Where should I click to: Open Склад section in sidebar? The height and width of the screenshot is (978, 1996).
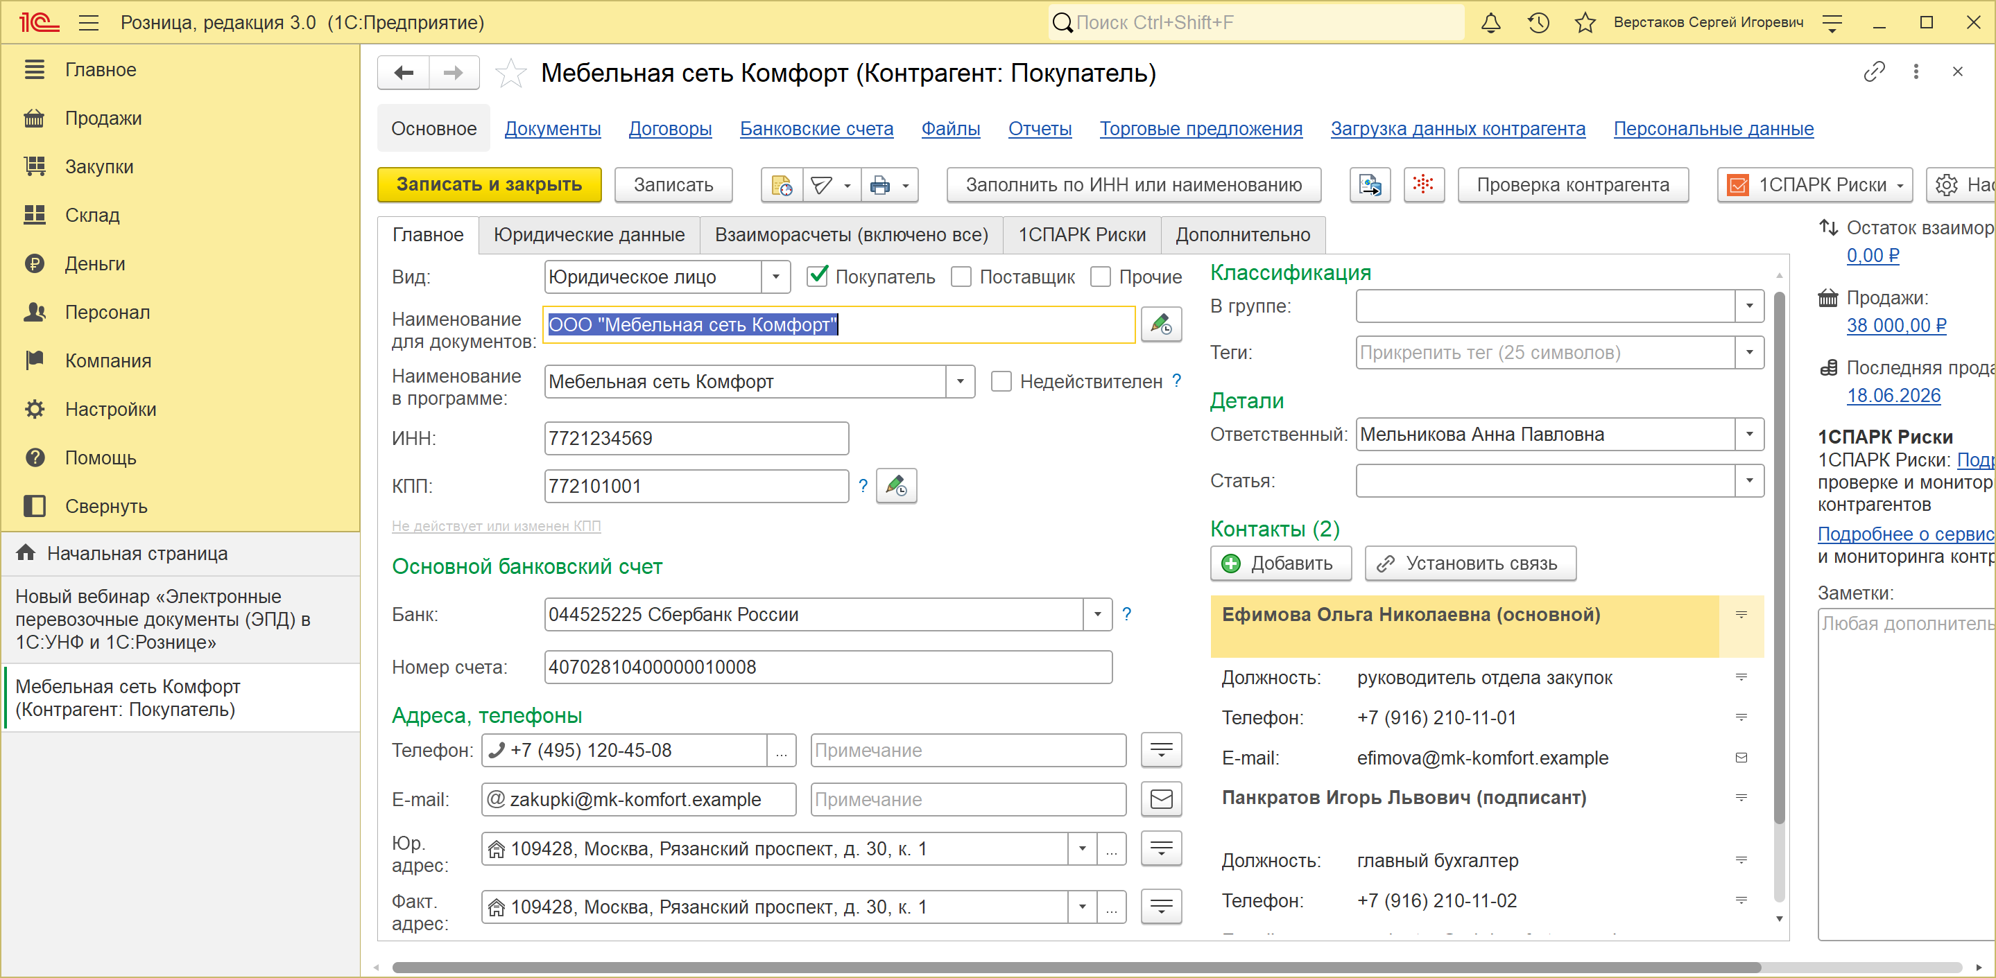point(92,216)
